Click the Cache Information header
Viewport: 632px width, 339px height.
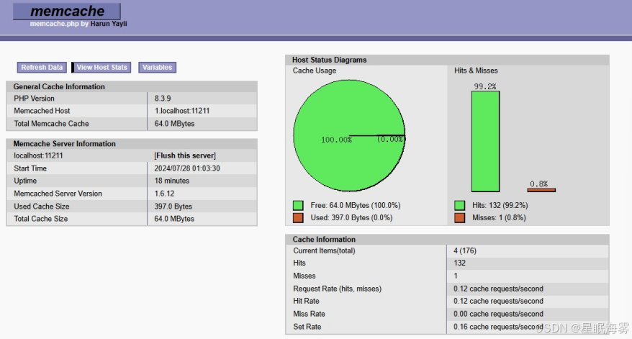tap(324, 240)
